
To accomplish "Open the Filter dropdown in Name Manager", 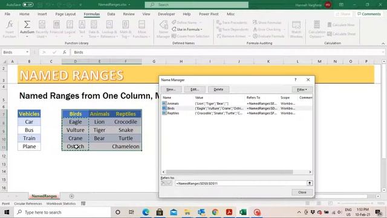I will [x=302, y=90].
